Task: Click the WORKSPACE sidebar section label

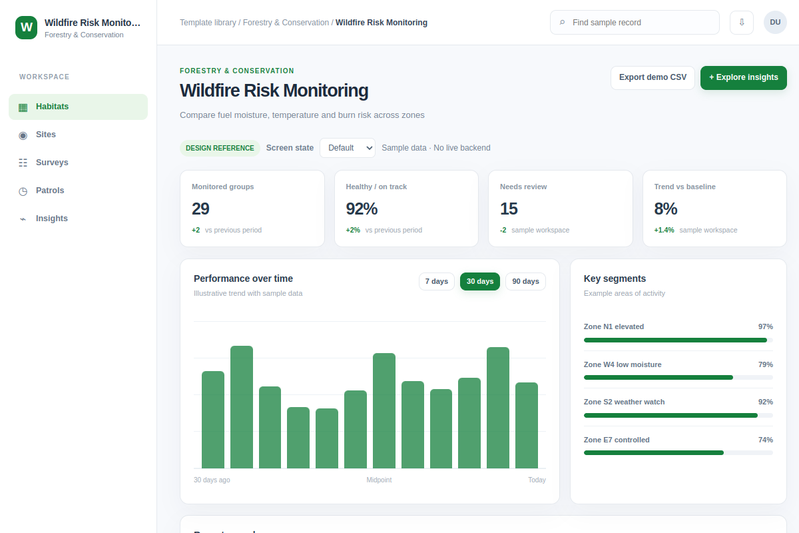Action: pyautogui.click(x=45, y=77)
